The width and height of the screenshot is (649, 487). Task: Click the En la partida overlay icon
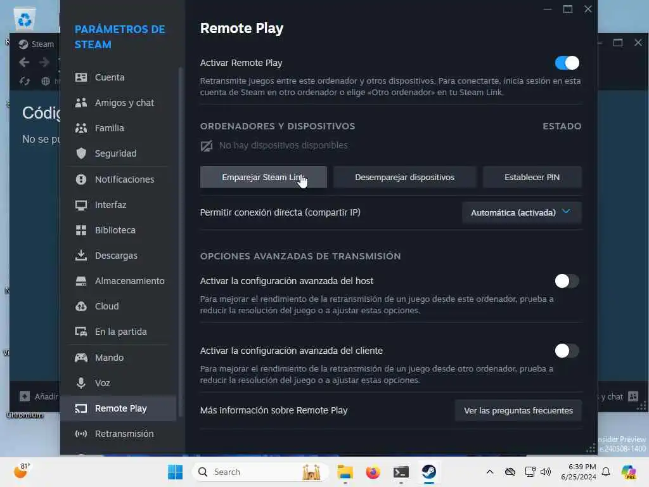click(x=81, y=332)
